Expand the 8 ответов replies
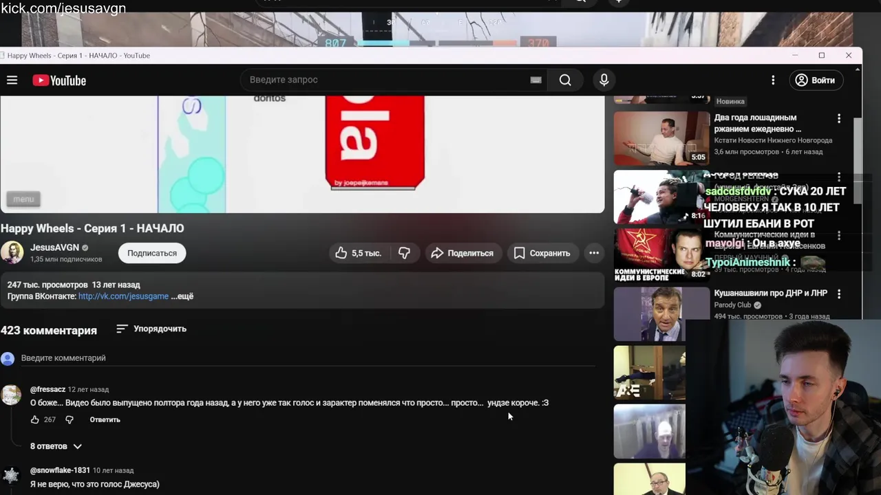The height and width of the screenshot is (495, 881). 56,446
